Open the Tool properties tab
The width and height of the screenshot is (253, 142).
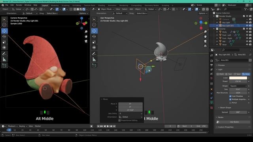[211, 55]
